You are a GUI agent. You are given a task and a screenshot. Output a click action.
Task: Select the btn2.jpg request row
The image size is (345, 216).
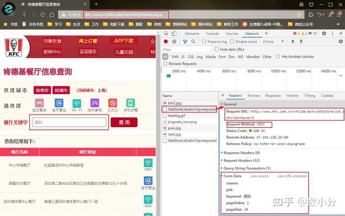[x=190, y=102]
